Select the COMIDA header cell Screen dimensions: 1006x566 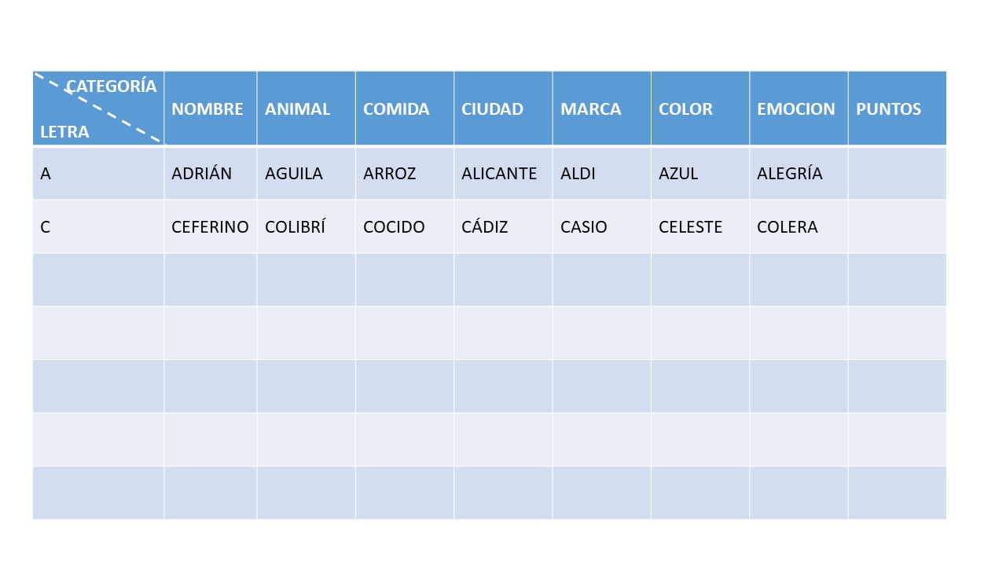point(405,108)
